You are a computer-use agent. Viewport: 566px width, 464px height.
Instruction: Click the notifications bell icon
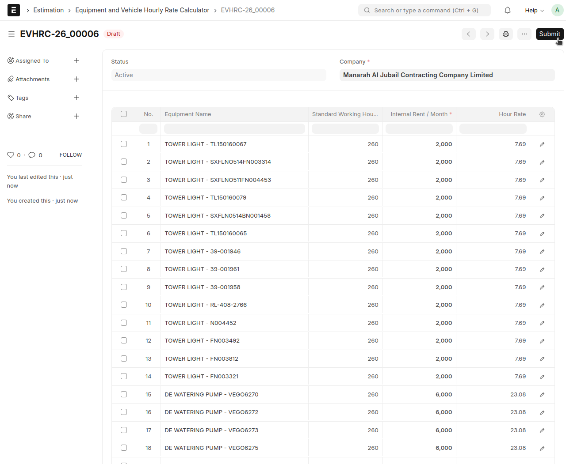point(508,10)
